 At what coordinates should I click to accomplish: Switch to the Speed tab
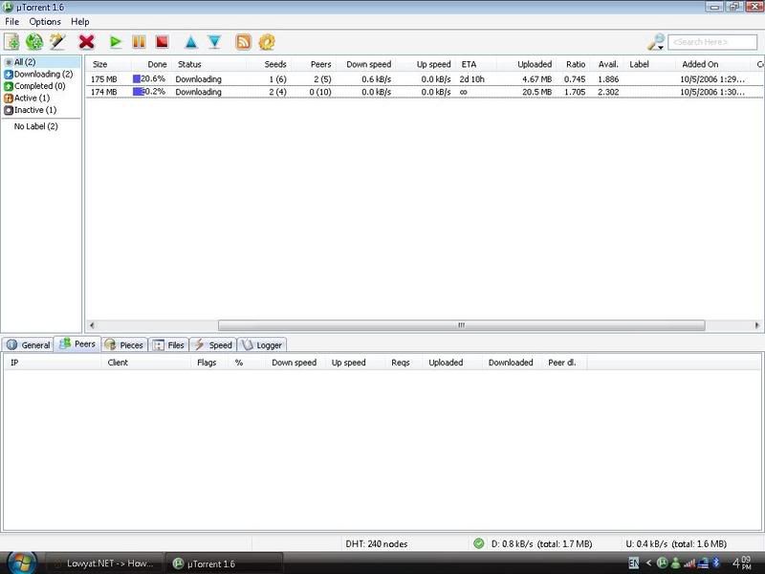tap(213, 345)
